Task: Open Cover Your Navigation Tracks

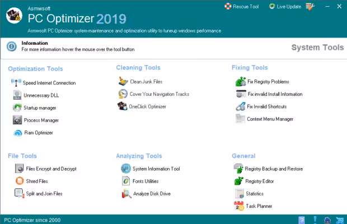Action: coord(159,94)
